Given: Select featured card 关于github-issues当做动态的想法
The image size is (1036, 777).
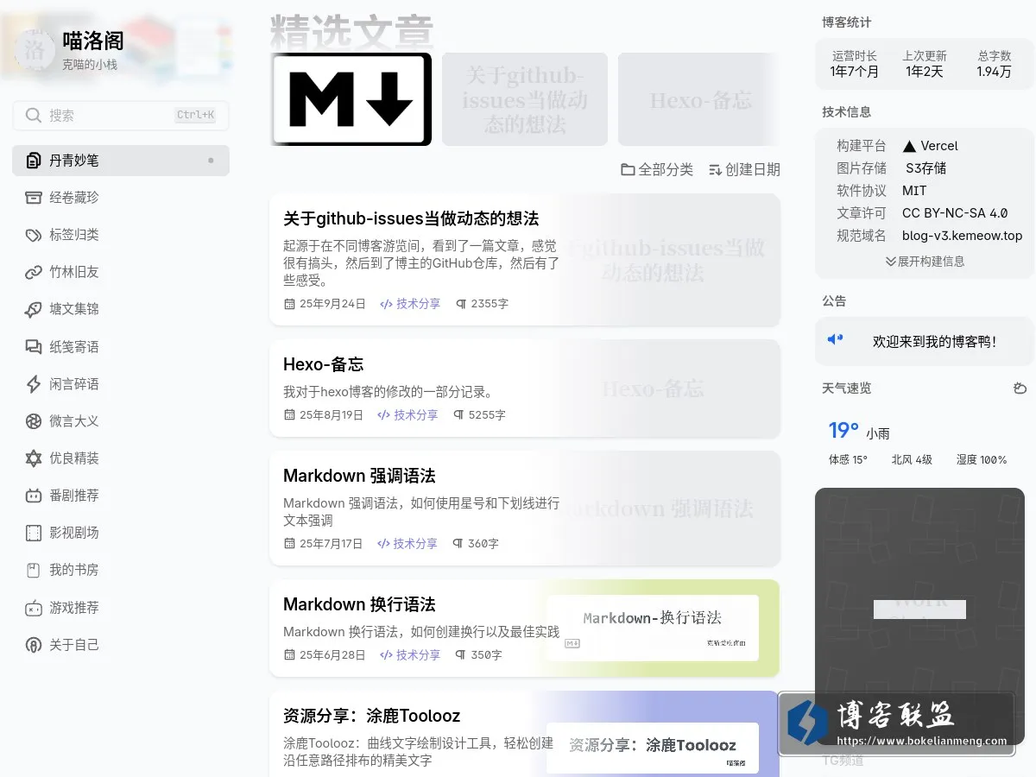Looking at the screenshot, I should [x=525, y=99].
